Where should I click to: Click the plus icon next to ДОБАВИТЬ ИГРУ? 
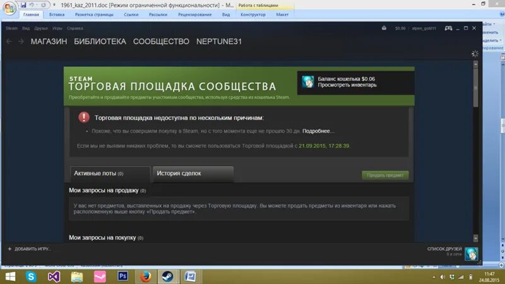(9, 249)
